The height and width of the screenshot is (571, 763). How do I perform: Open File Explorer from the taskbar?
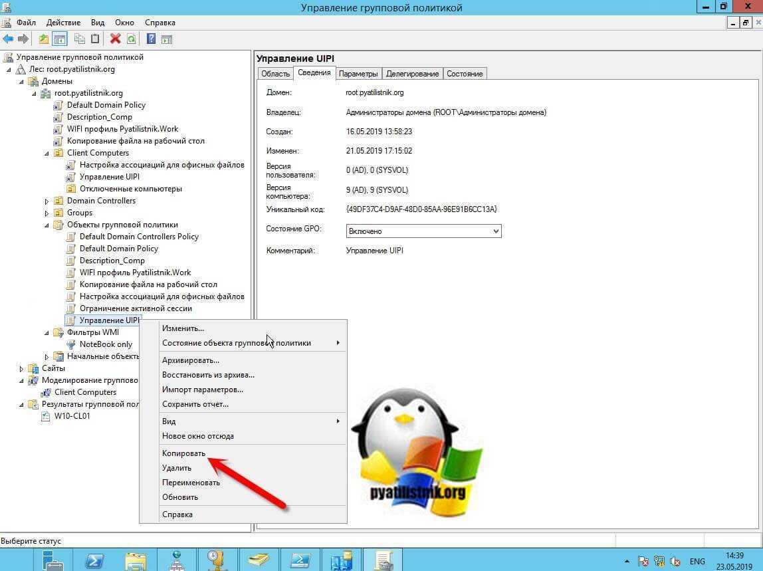(136, 560)
